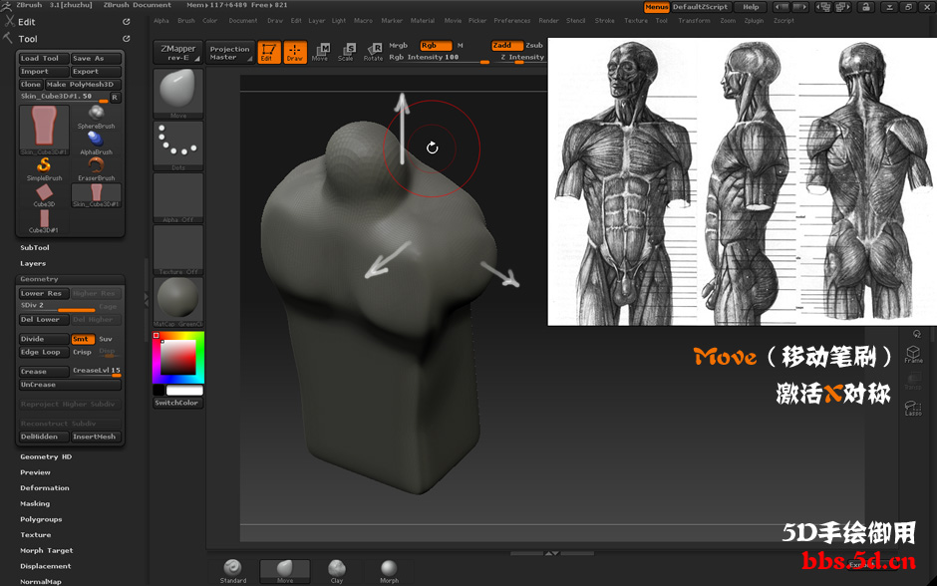
Task: Open the Alpha menu
Action: (x=161, y=20)
